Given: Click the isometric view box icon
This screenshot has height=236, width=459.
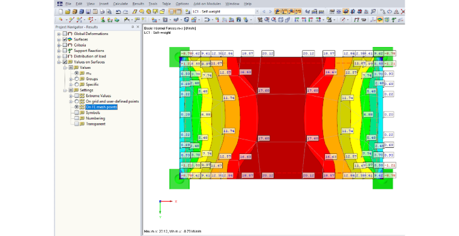Looking at the screenshot, I should (280, 19).
